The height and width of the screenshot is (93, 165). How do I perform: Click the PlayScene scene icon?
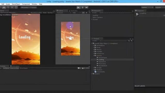[x=97, y=64]
